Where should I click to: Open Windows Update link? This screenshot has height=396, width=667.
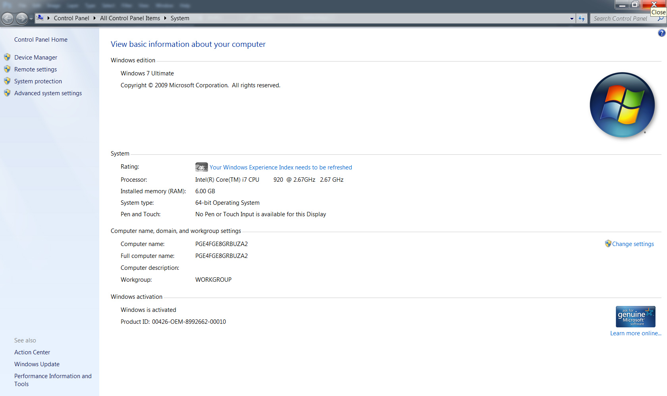pyautogui.click(x=37, y=364)
